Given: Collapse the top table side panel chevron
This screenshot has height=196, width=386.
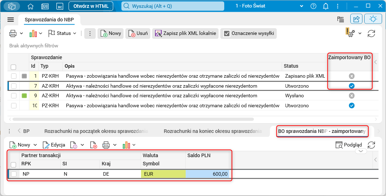Looking at the screenshot, I should pos(375,62).
